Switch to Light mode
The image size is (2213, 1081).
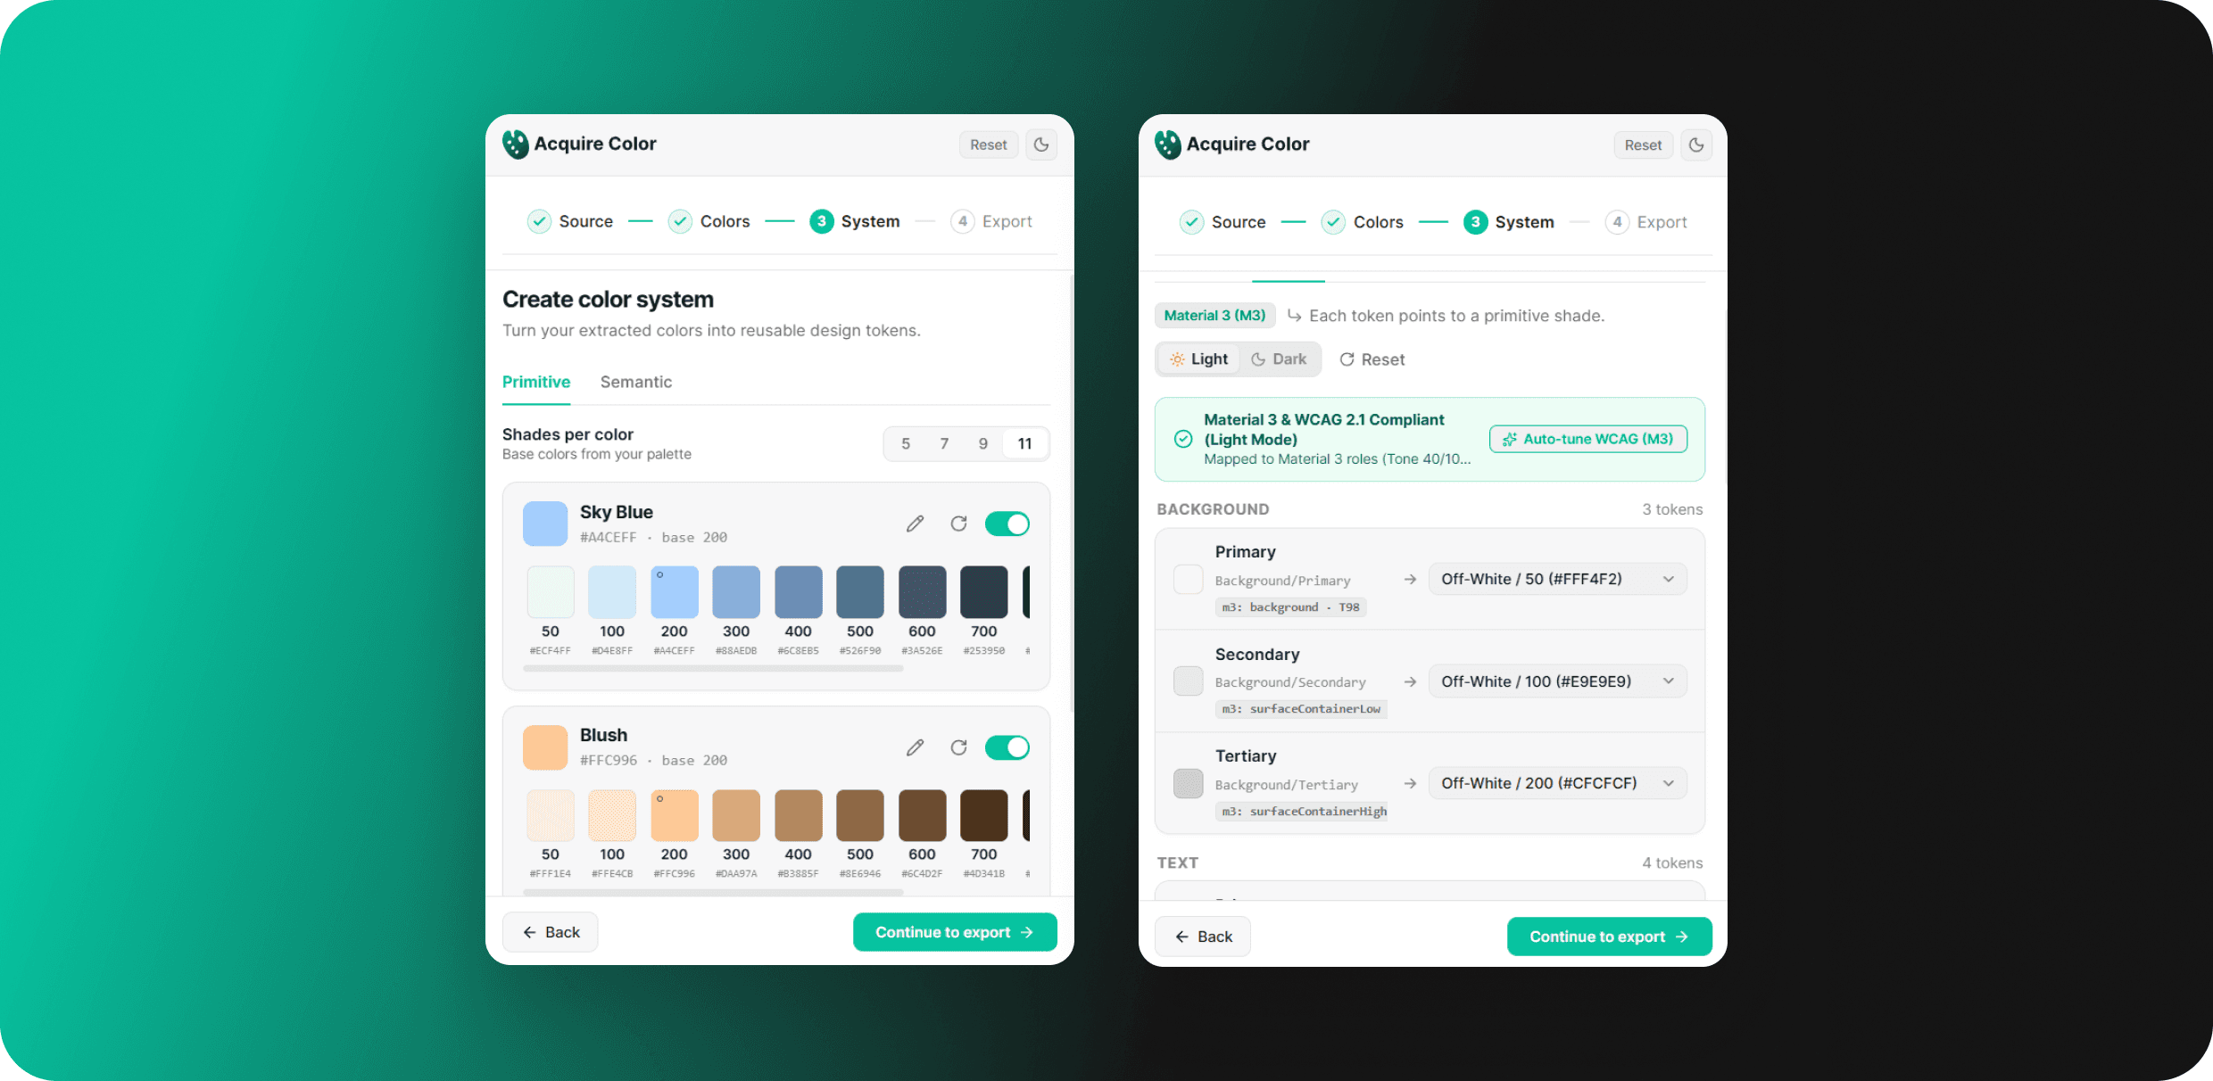coord(1198,359)
